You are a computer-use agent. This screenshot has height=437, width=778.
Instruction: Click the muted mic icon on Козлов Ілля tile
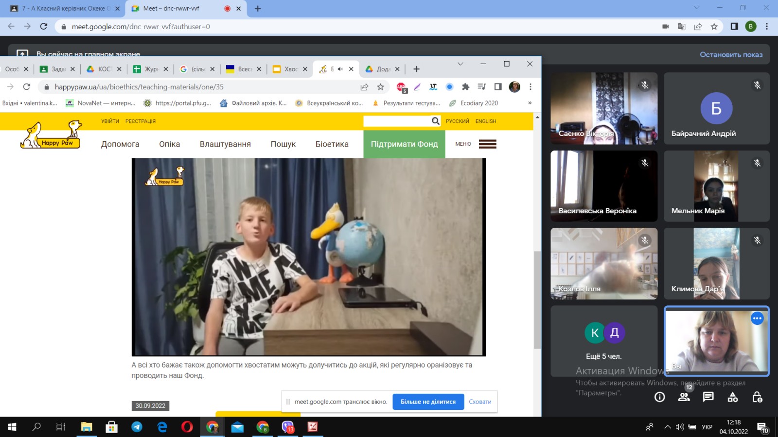point(645,240)
